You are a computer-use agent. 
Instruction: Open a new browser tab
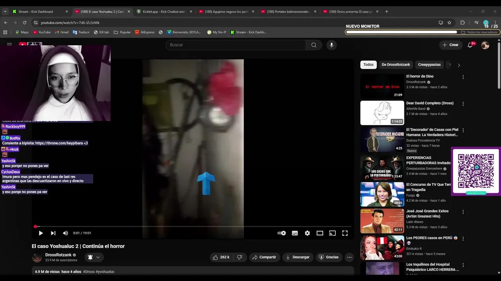(387, 12)
